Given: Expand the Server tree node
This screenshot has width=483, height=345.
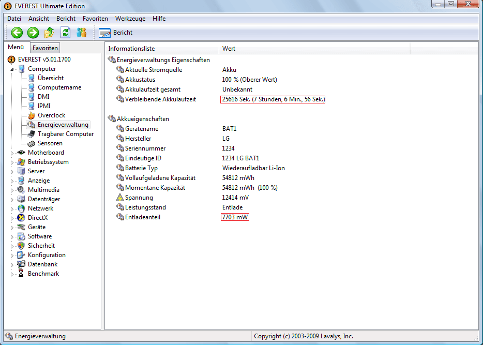Looking at the screenshot, I should pyautogui.click(x=12, y=172).
